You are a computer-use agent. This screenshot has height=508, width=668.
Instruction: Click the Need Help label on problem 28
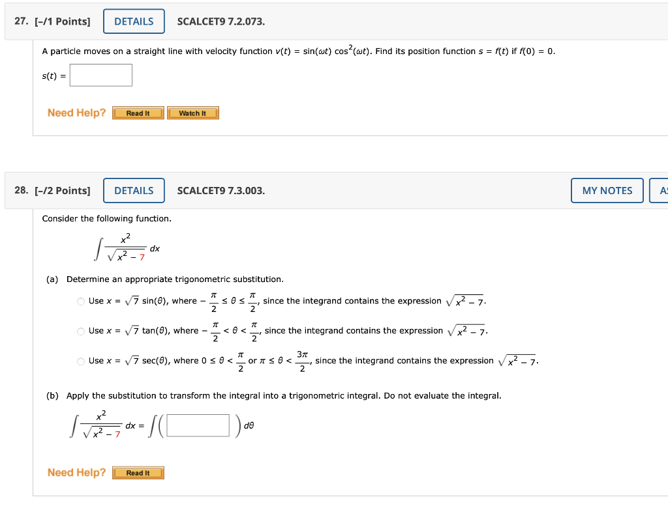[76, 472]
